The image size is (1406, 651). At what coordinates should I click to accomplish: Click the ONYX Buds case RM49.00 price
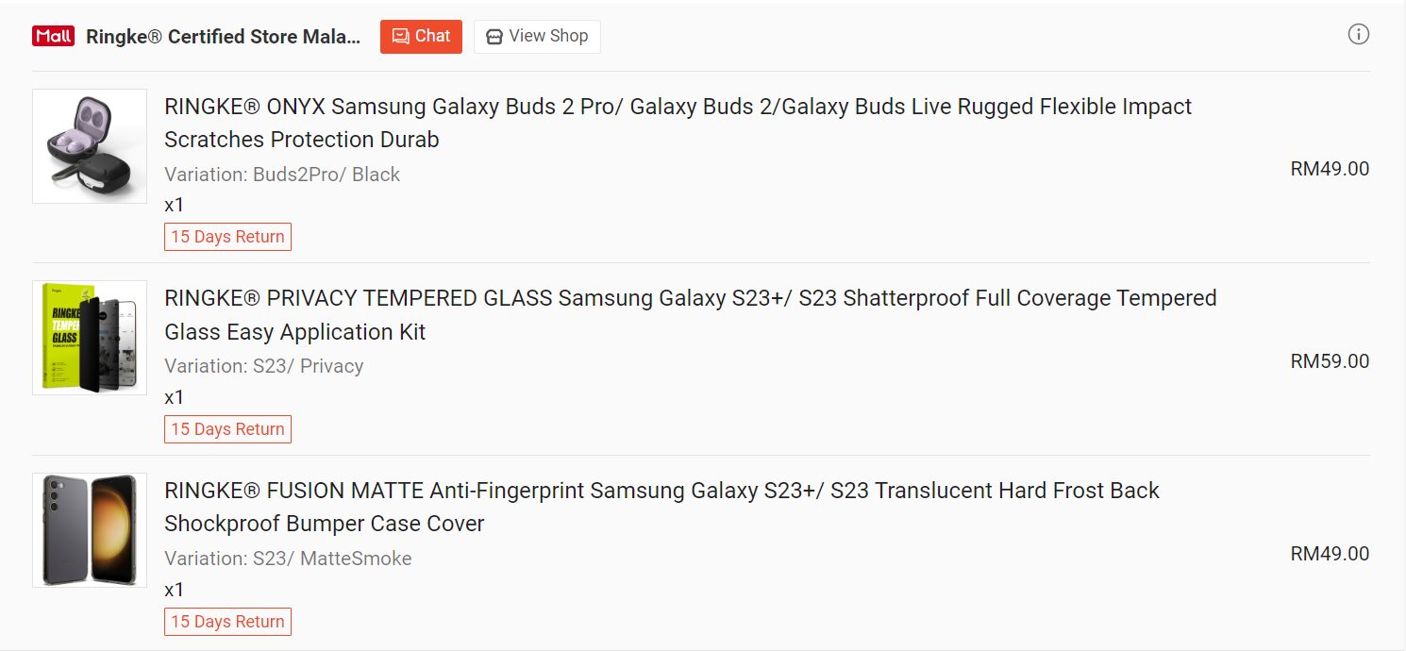click(x=1330, y=169)
